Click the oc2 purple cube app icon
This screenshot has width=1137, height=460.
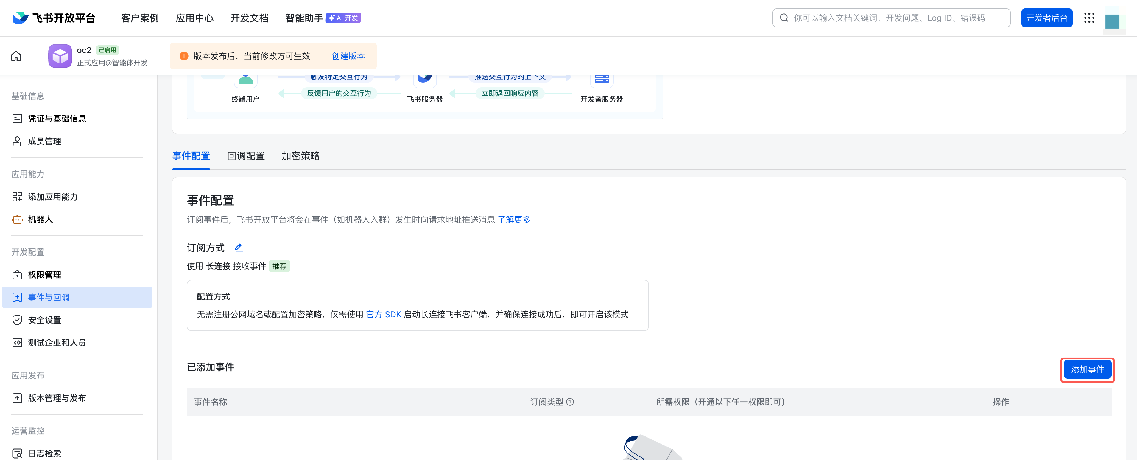[60, 56]
